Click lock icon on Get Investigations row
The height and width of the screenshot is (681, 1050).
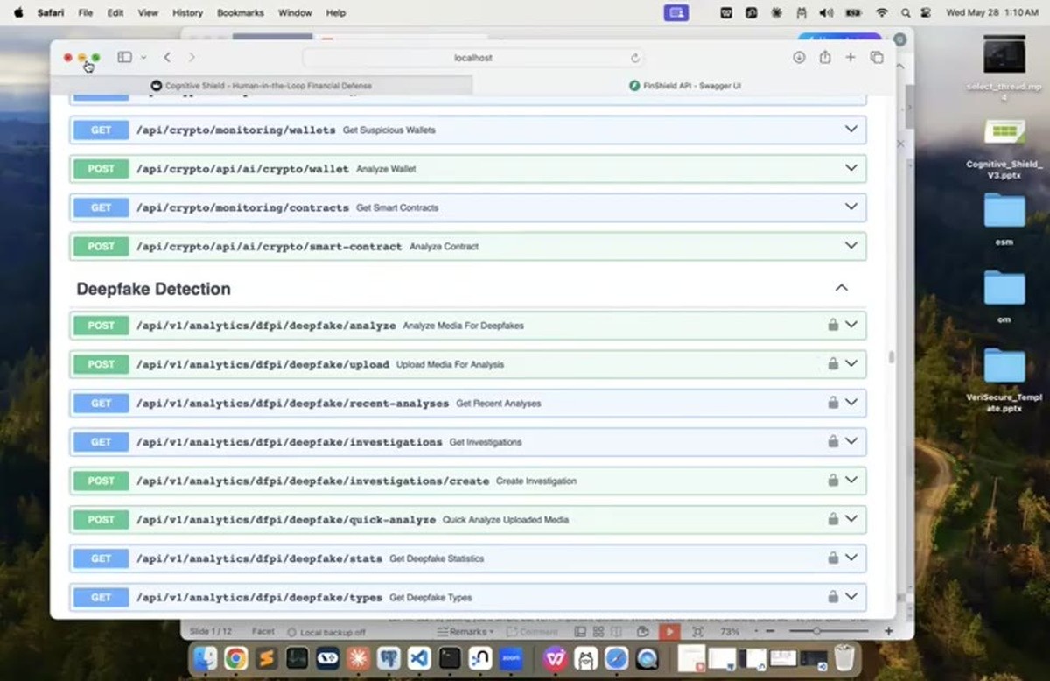pos(833,441)
